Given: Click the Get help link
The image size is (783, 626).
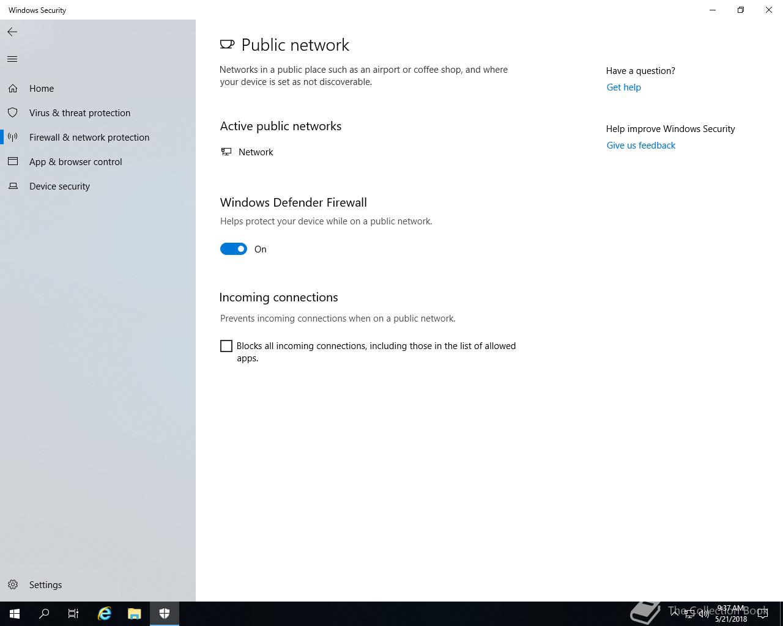Looking at the screenshot, I should pos(623,87).
